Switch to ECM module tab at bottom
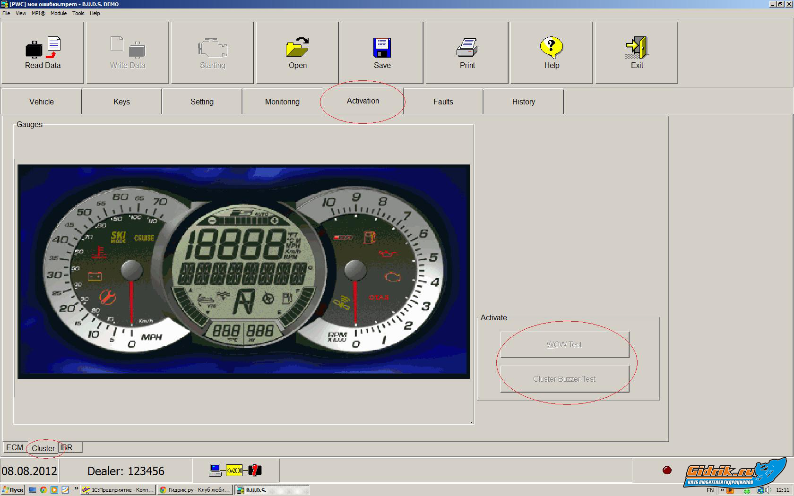 pyautogui.click(x=15, y=447)
